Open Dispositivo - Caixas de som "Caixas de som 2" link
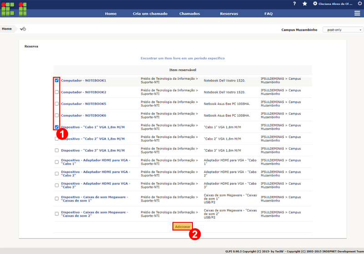 point(95,214)
